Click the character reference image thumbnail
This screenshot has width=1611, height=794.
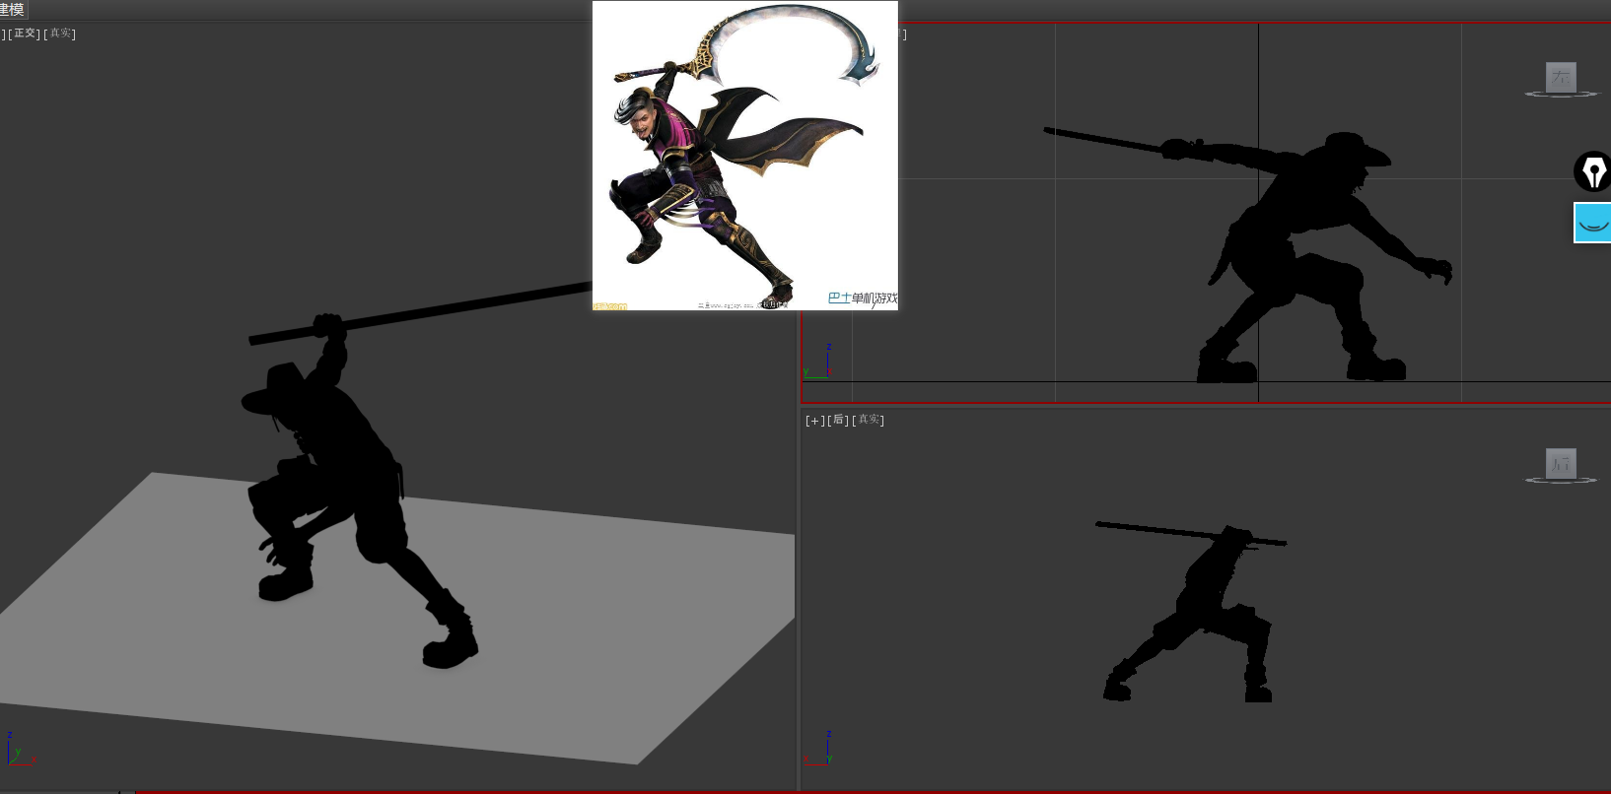click(x=744, y=155)
